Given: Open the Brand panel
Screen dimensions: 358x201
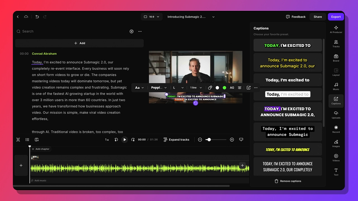Looking at the screenshot, I should [x=336, y=58].
